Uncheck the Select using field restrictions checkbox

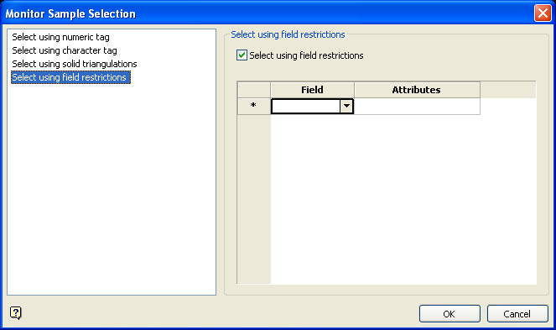tap(242, 55)
